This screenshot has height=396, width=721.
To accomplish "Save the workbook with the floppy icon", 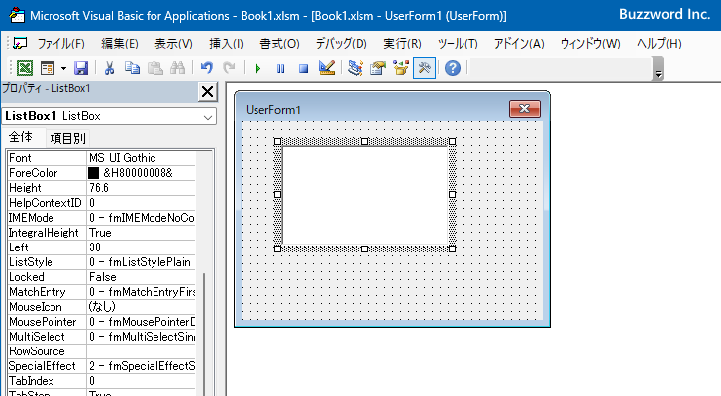I will (81, 68).
